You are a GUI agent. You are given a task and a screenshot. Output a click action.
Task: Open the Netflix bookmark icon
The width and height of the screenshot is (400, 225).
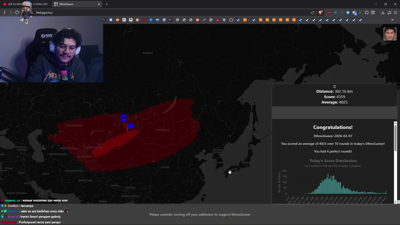point(144,20)
